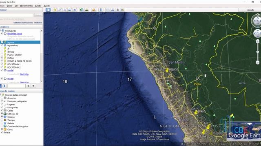
Task: Collapse the Mis lugares tree node
Action: coord(0,31)
